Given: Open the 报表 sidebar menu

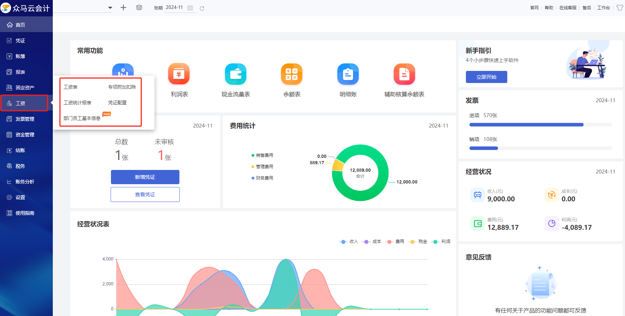Looking at the screenshot, I should (26, 72).
